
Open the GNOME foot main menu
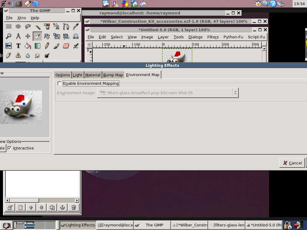(3, 4)
